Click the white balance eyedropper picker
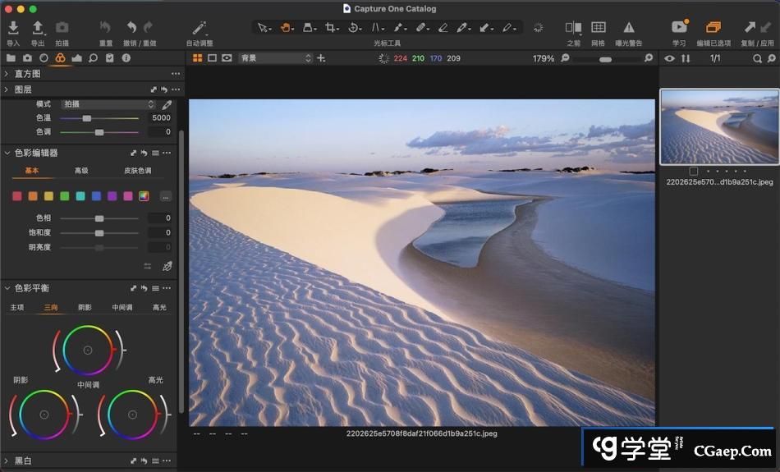Screen dimensions: 780x472 click(x=167, y=105)
